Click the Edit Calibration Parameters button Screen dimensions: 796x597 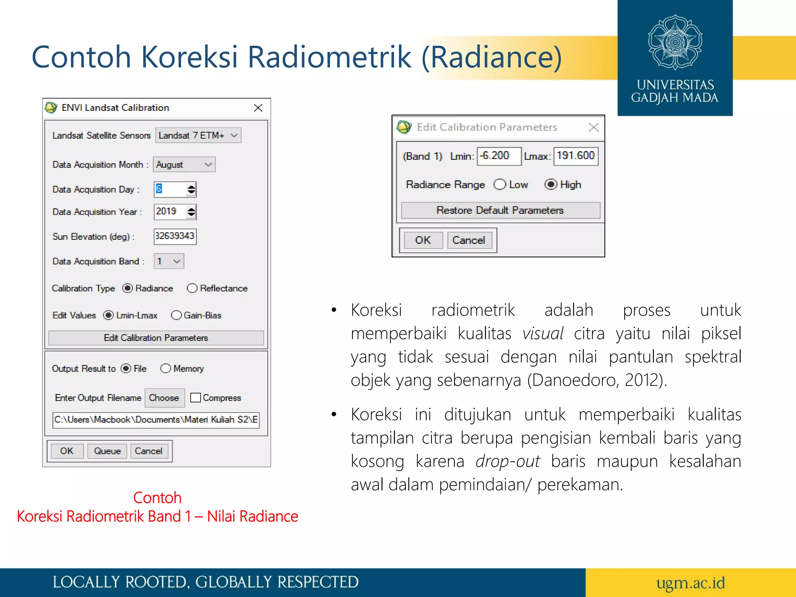(156, 338)
